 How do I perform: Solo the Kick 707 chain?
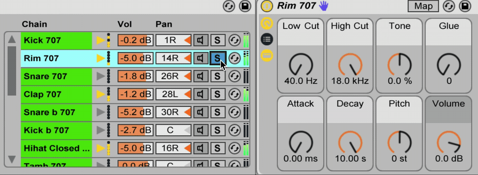(217, 40)
